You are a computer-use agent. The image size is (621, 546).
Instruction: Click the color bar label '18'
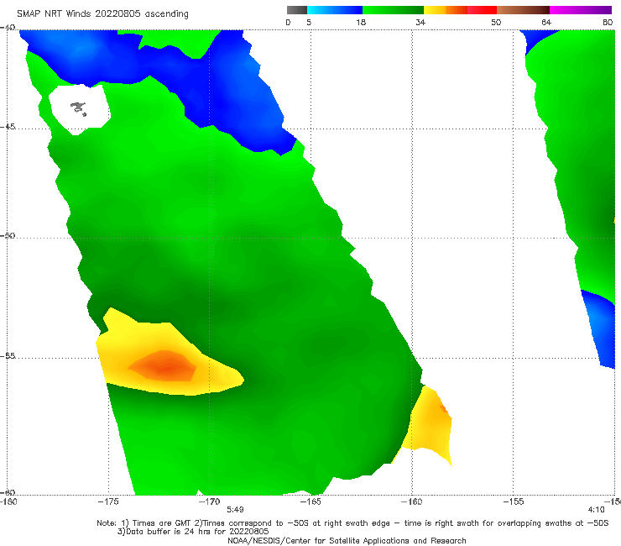point(361,23)
